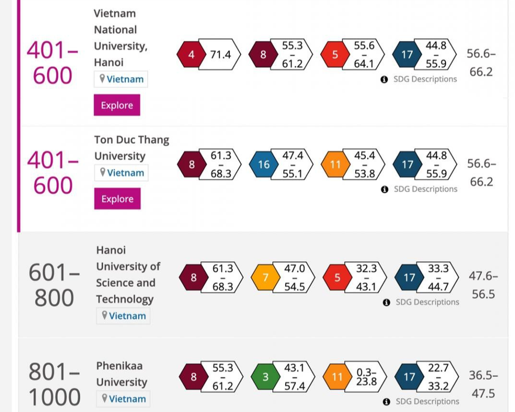Open Ton Duc Thang University link

pyautogui.click(x=132, y=148)
